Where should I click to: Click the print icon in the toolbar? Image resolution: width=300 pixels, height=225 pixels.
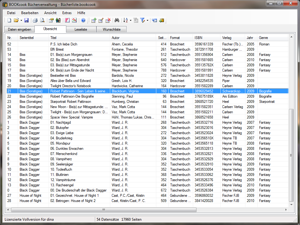pos(35,21)
